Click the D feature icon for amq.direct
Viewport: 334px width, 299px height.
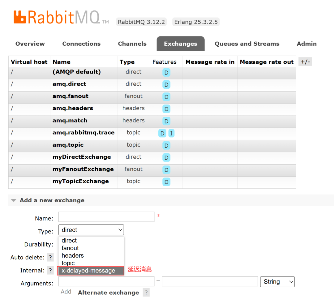(166, 85)
